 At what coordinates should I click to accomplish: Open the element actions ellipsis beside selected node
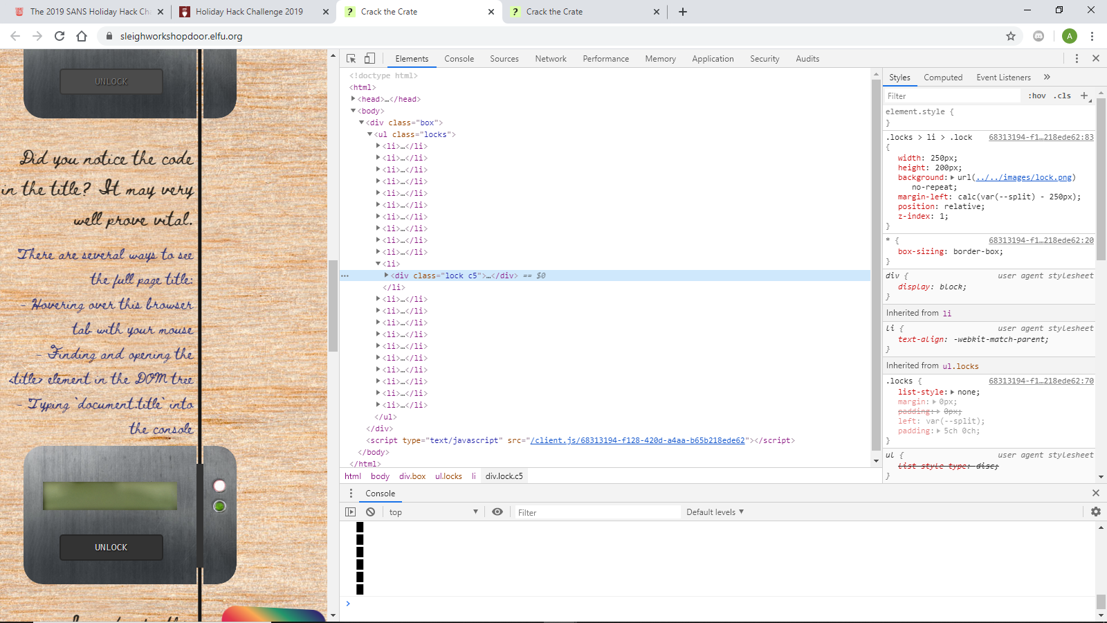[x=345, y=276]
